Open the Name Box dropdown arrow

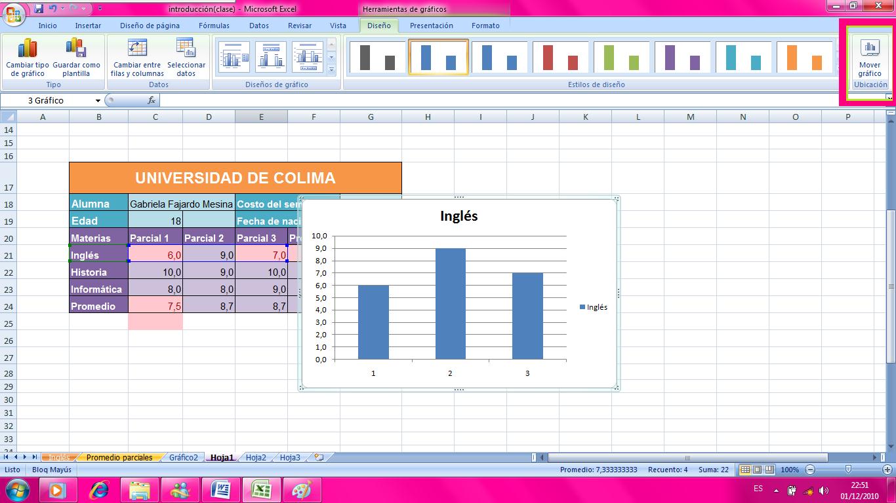click(x=97, y=100)
